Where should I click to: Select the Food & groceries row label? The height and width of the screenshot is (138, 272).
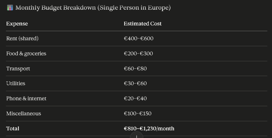tap(26, 54)
